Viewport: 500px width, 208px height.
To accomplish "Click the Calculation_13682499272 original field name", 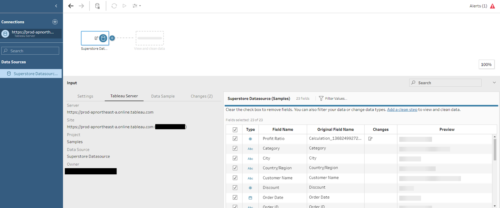I will pos(335,138).
